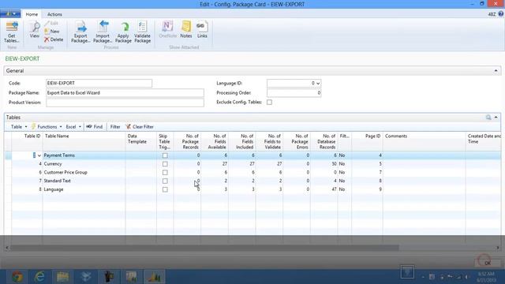Collapse the Tables FastTab

point(496,118)
